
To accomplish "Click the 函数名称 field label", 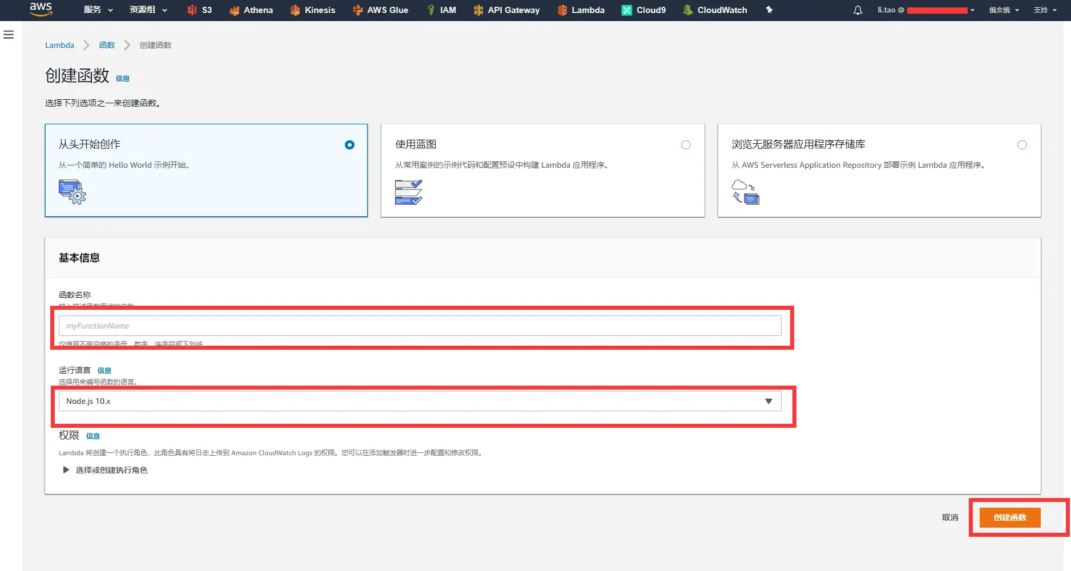I will [75, 295].
